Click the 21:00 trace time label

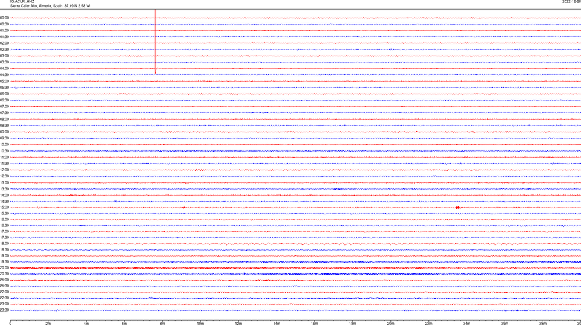pyautogui.click(x=4, y=280)
